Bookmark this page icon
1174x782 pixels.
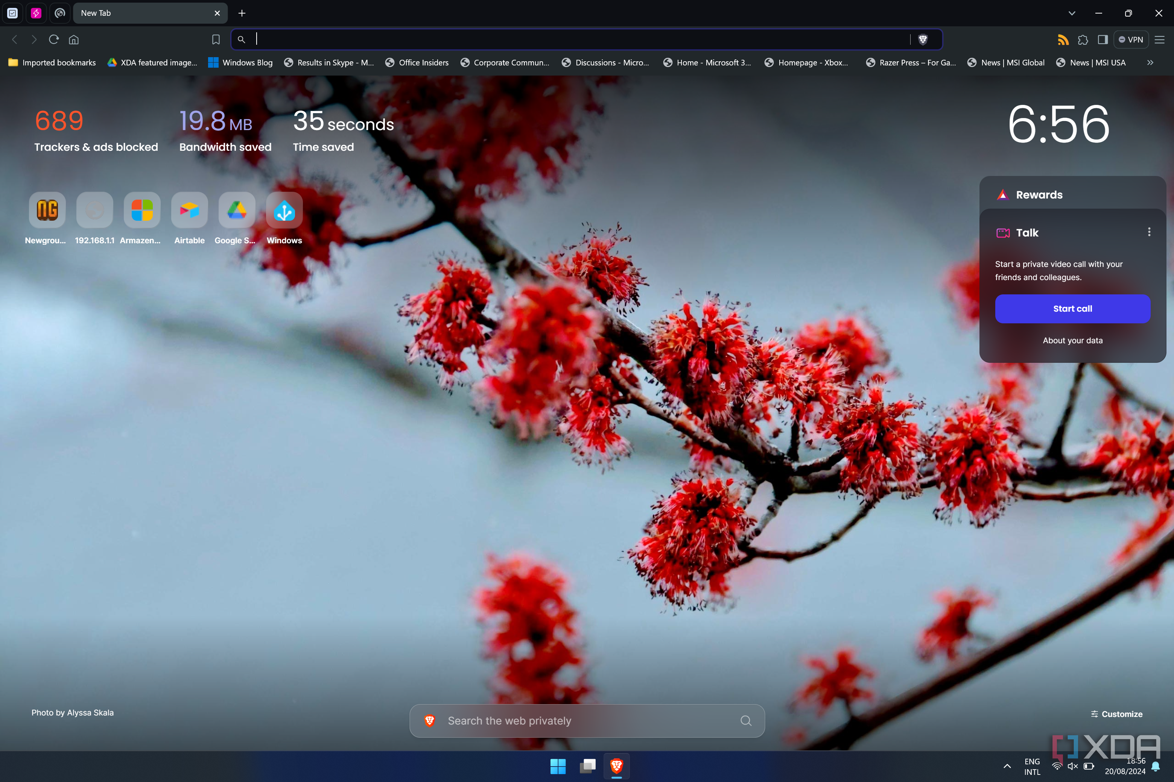tap(216, 39)
